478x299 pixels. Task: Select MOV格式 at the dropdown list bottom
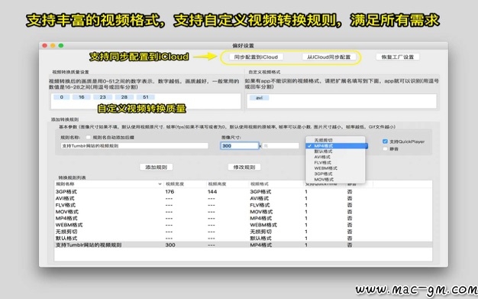[335, 179]
